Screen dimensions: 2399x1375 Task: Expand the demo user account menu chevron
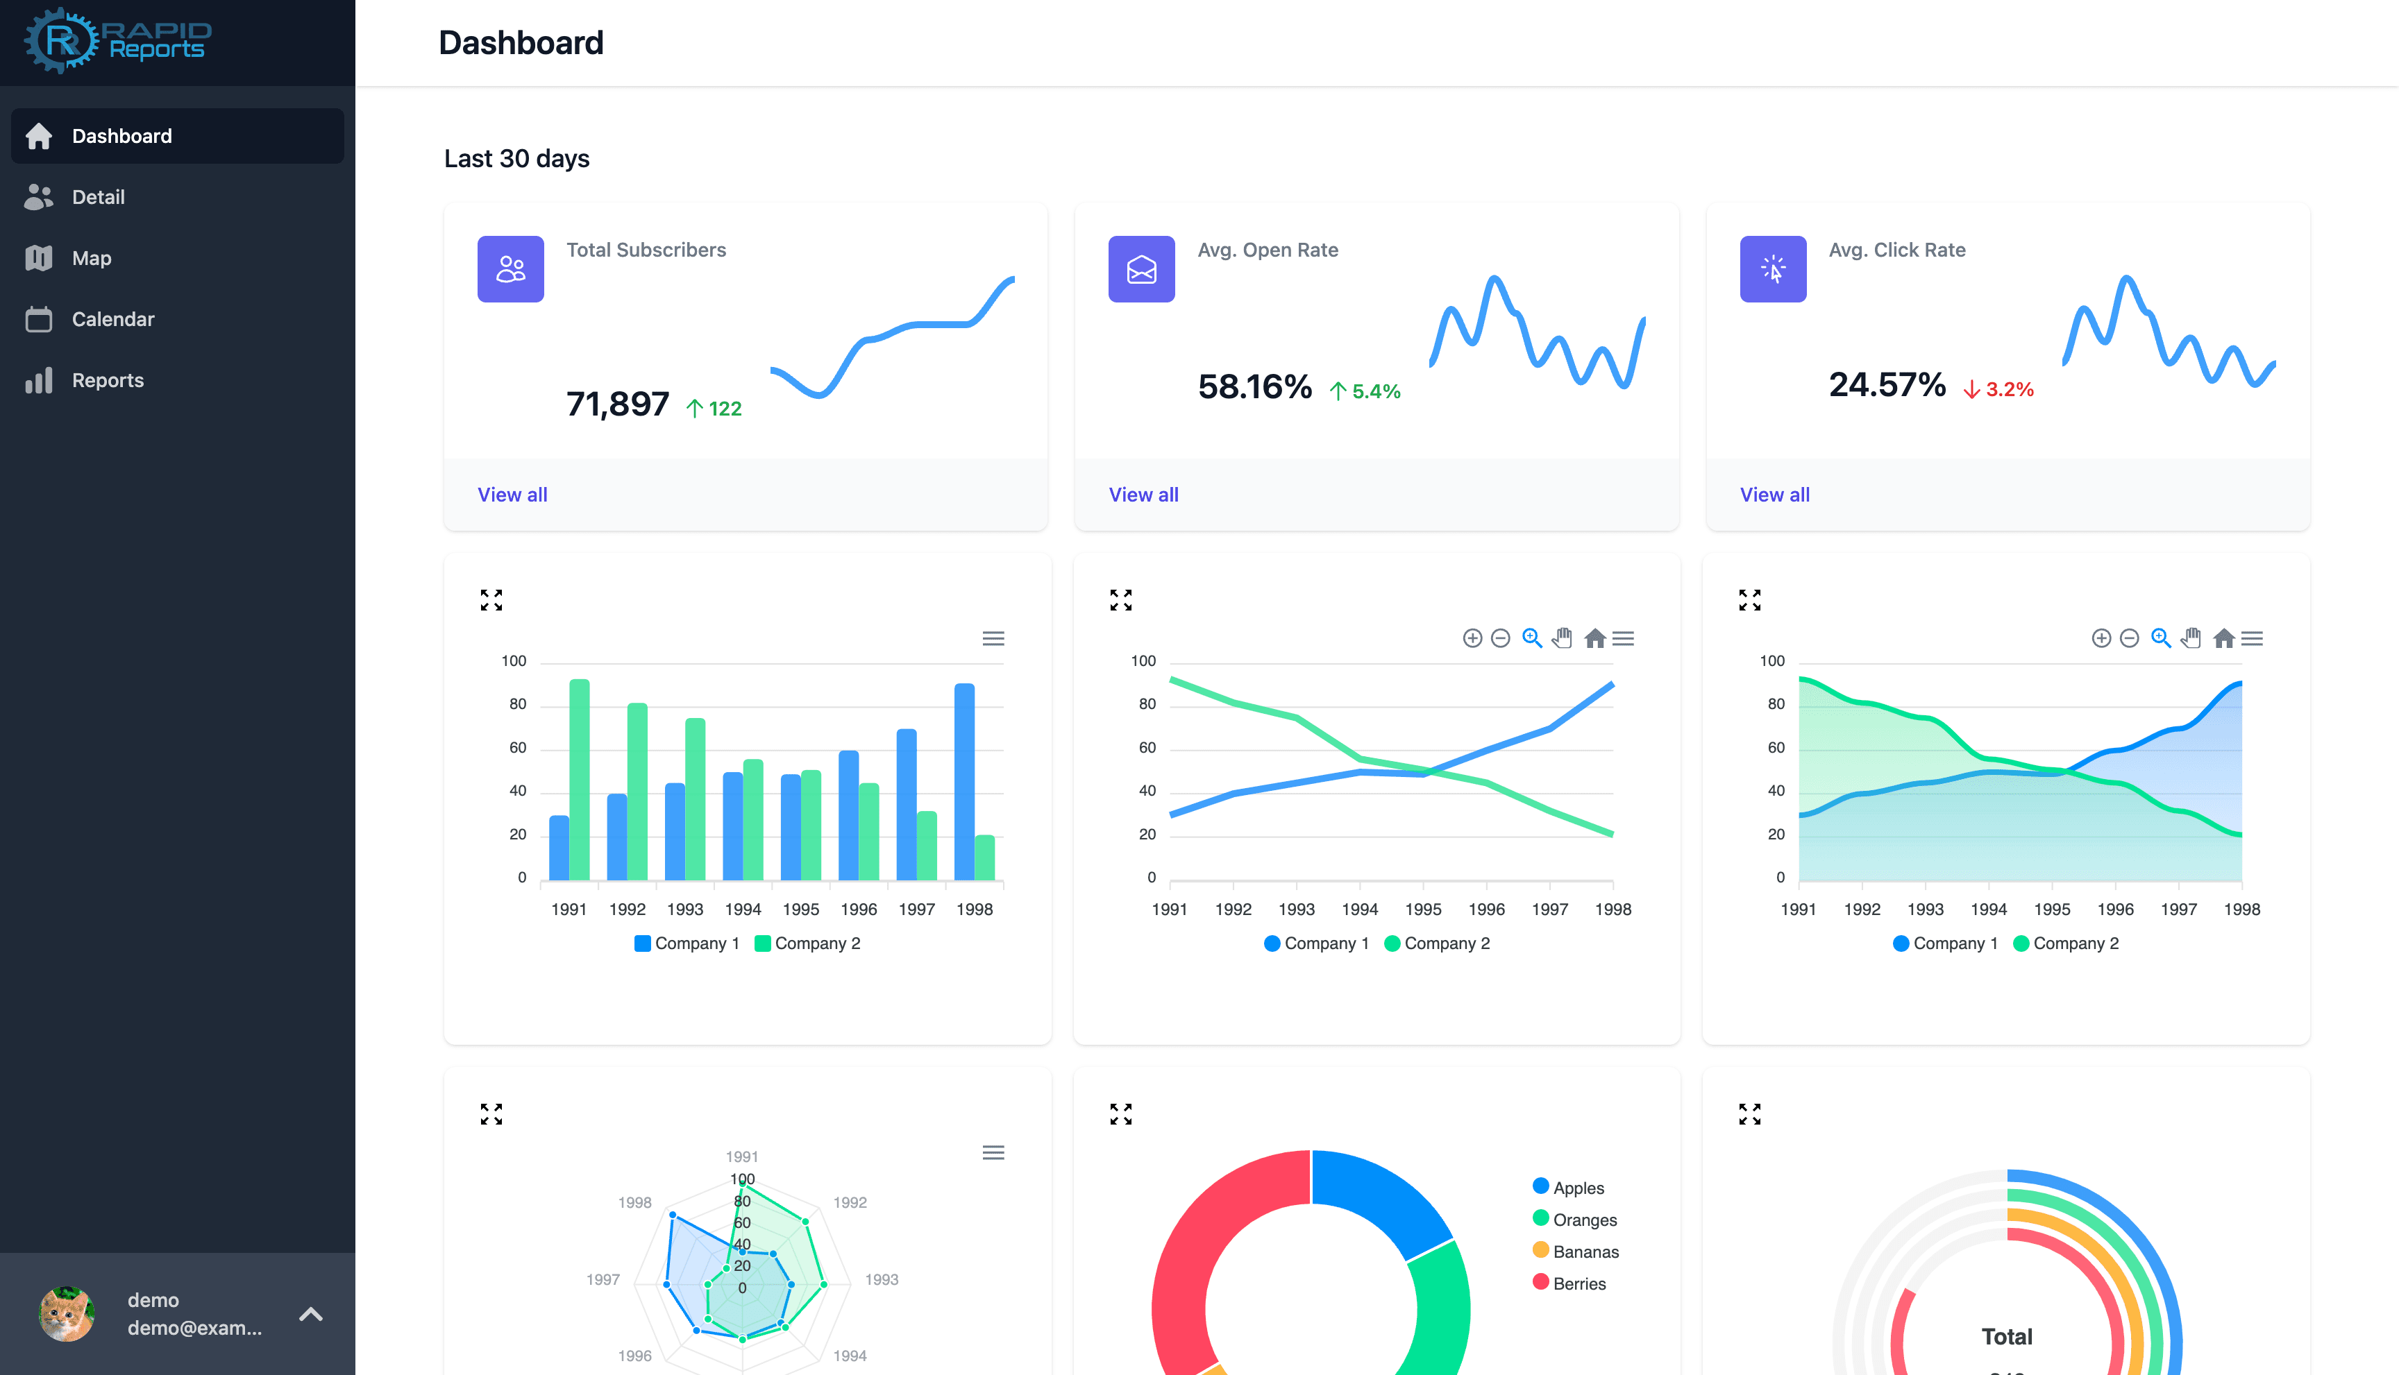pyautogui.click(x=311, y=1314)
